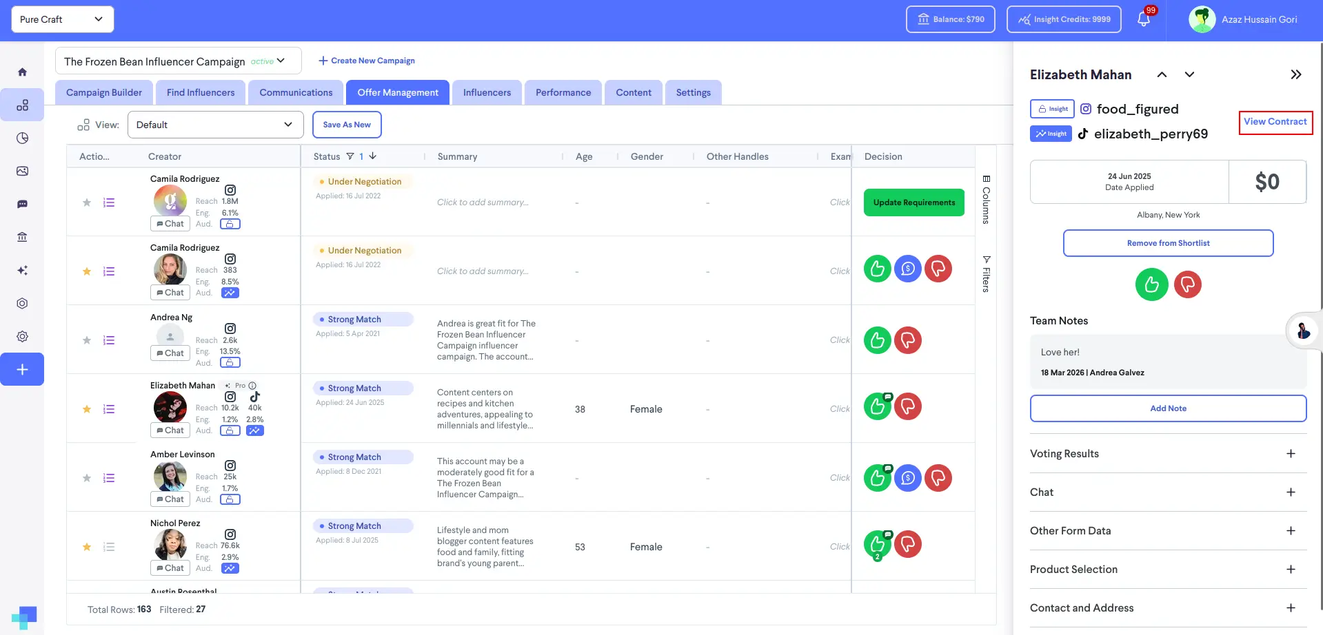Open the home icon in left sidebar
The image size is (1323, 635).
click(22, 72)
